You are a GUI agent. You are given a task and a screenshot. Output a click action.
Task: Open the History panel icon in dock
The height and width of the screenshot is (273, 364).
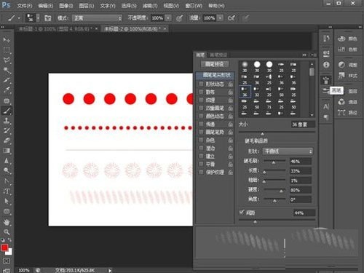(326, 39)
